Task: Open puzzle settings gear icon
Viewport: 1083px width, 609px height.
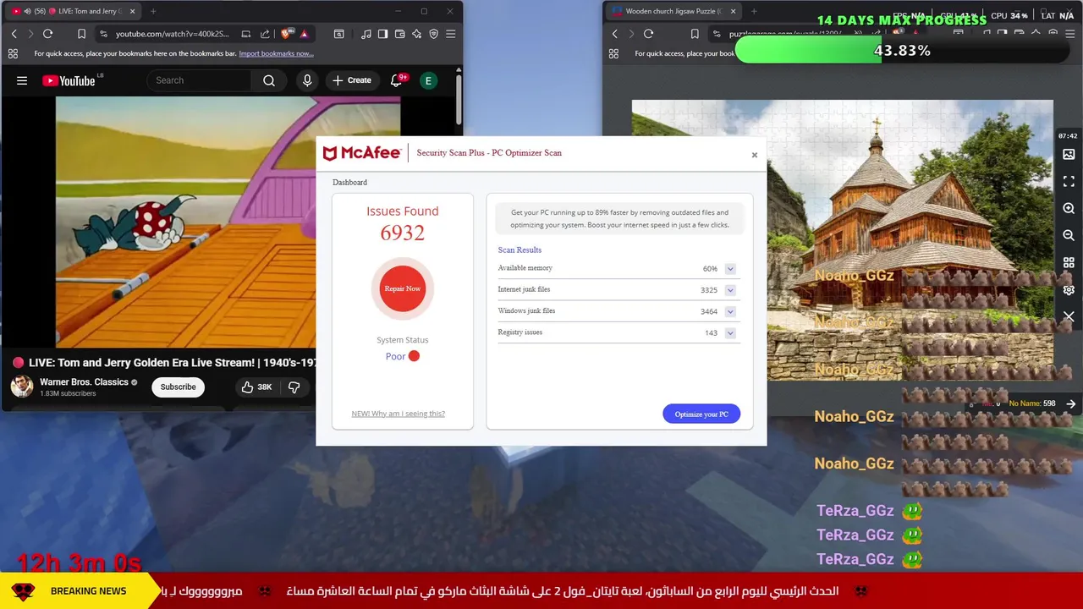Action: pos(1069,290)
